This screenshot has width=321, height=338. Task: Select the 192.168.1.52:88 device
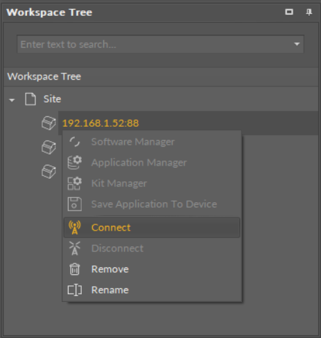[101, 123]
